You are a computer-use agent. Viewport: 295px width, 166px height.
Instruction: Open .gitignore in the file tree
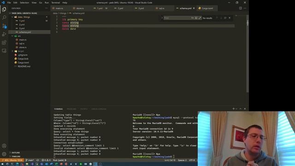pos(23,55)
